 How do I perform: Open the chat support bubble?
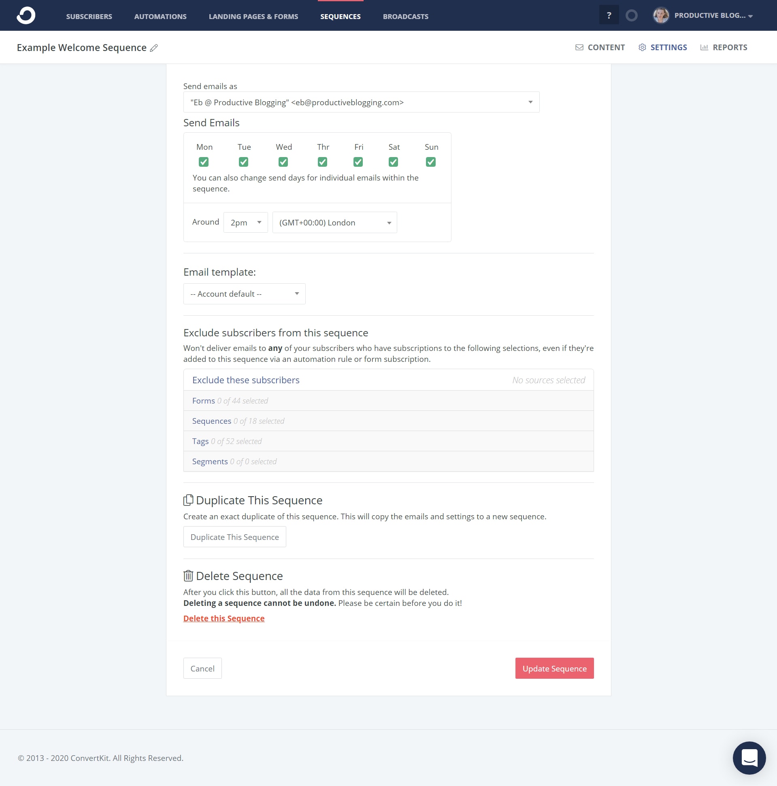(749, 758)
